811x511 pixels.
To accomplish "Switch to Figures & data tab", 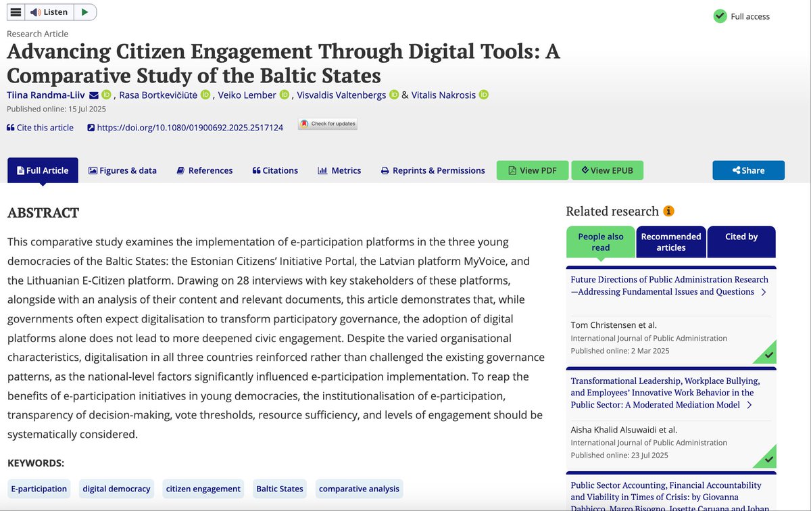I will point(122,170).
